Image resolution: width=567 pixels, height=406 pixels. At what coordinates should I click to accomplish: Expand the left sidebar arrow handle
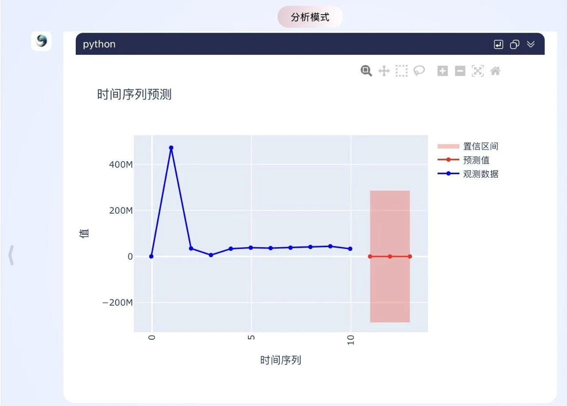click(12, 256)
